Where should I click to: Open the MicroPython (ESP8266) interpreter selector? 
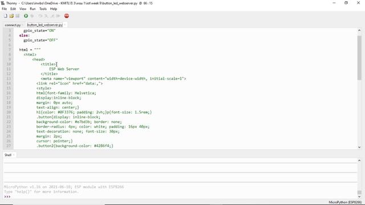(345, 202)
